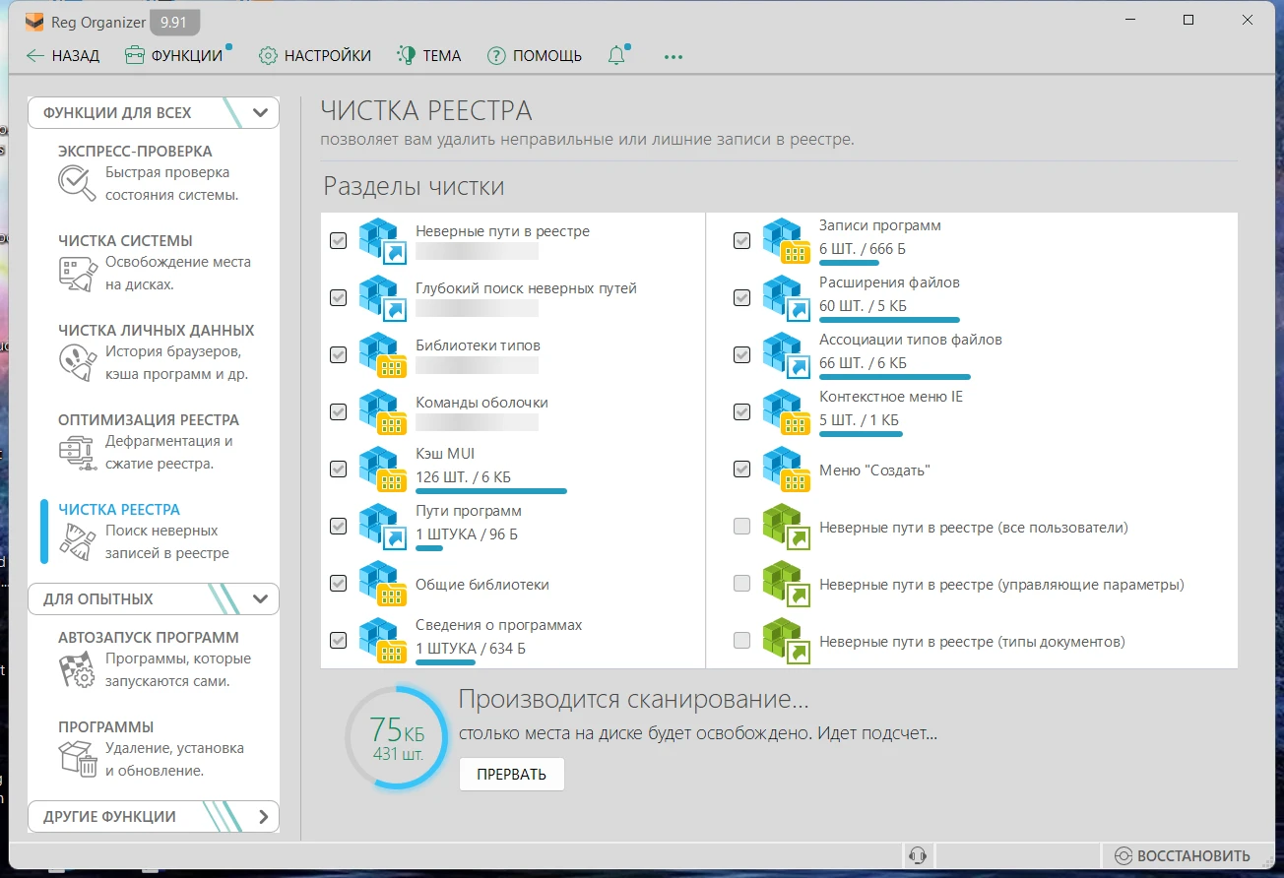Screen dimensions: 1284x878
Task: Click the Кэш MUI section icon
Action: click(x=383, y=469)
